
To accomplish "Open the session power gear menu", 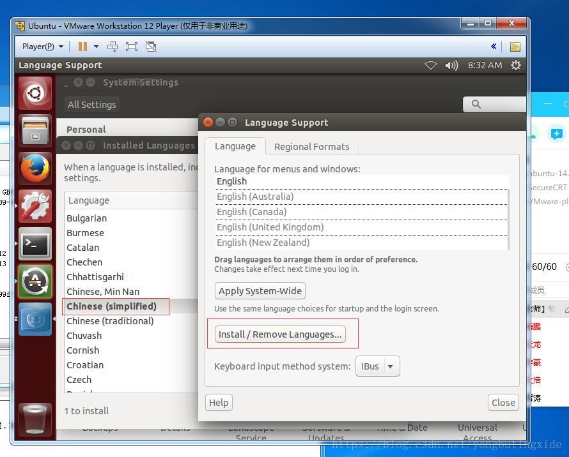I will [x=516, y=65].
